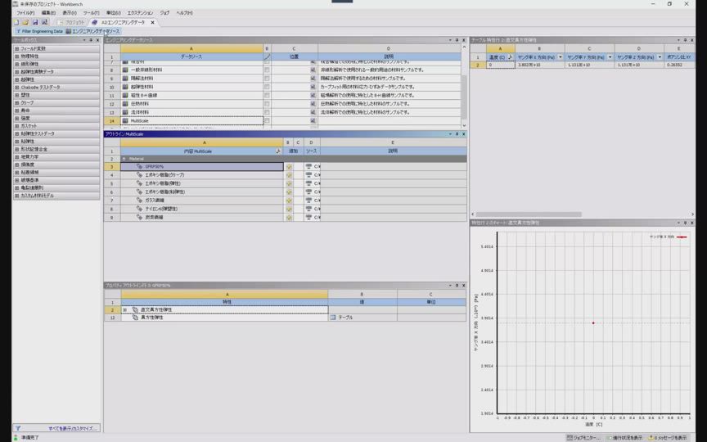707x442 pixels.
Task: Expand the 直交異方性弾性 property row
Action: tap(124, 309)
